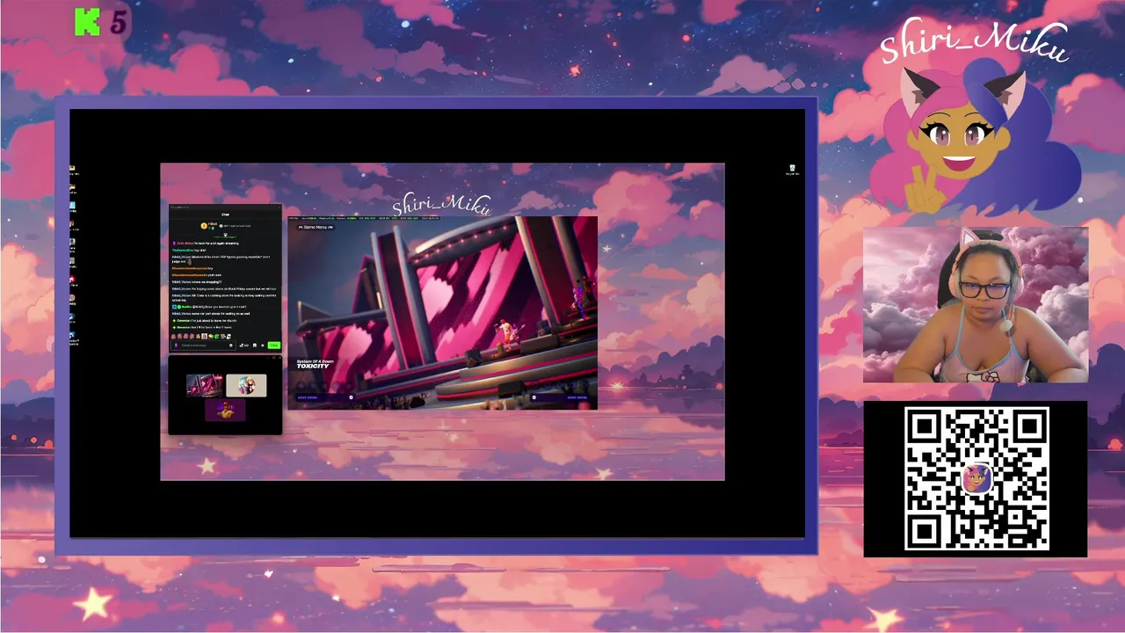Open the chat settings gear icon

[x=263, y=346]
